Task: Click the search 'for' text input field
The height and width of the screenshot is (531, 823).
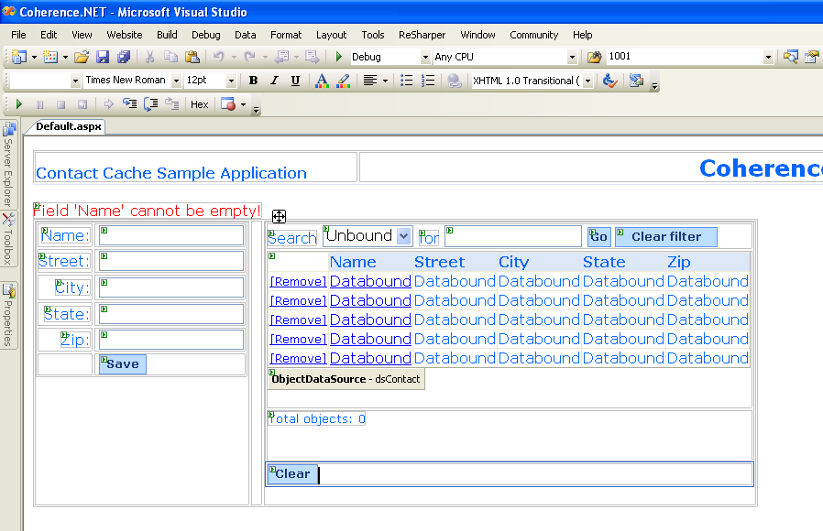Action: (x=513, y=236)
